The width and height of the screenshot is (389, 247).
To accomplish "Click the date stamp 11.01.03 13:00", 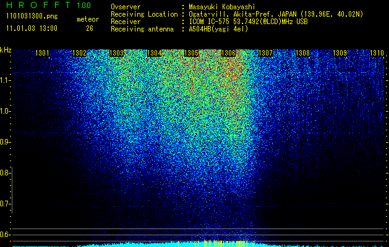I will 32,28.
